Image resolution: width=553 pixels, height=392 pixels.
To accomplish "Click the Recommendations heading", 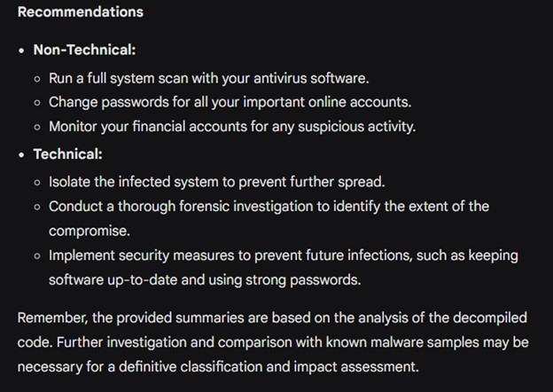I will coord(80,12).
